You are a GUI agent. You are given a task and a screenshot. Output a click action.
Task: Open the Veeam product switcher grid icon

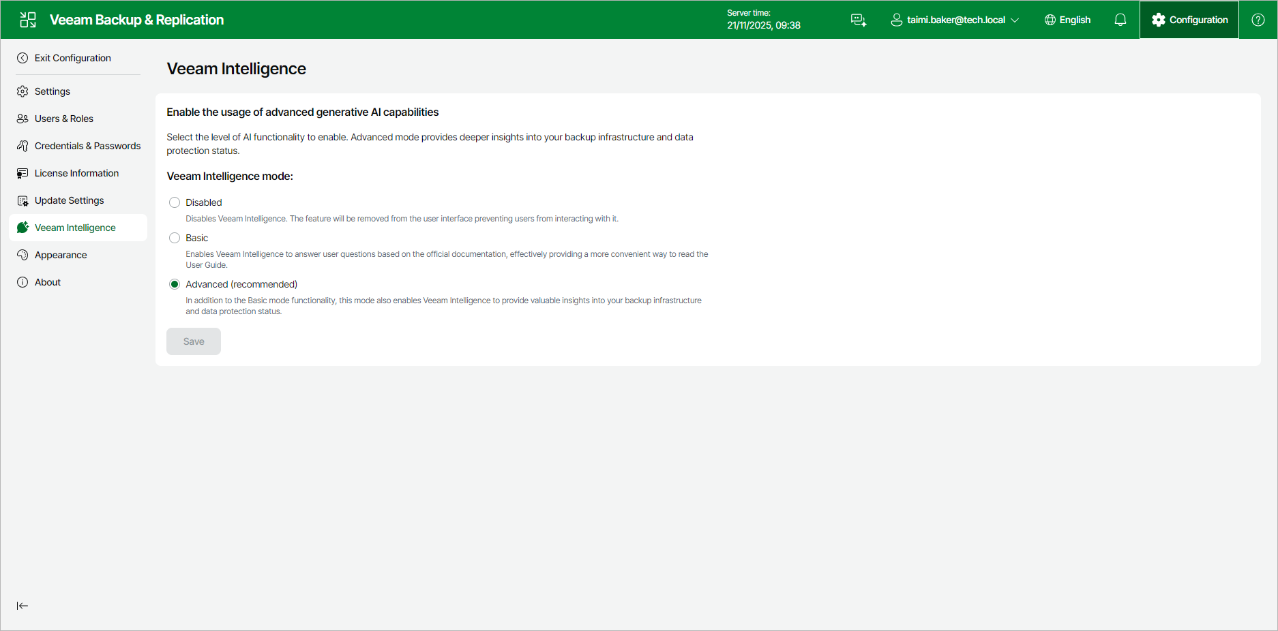point(27,19)
